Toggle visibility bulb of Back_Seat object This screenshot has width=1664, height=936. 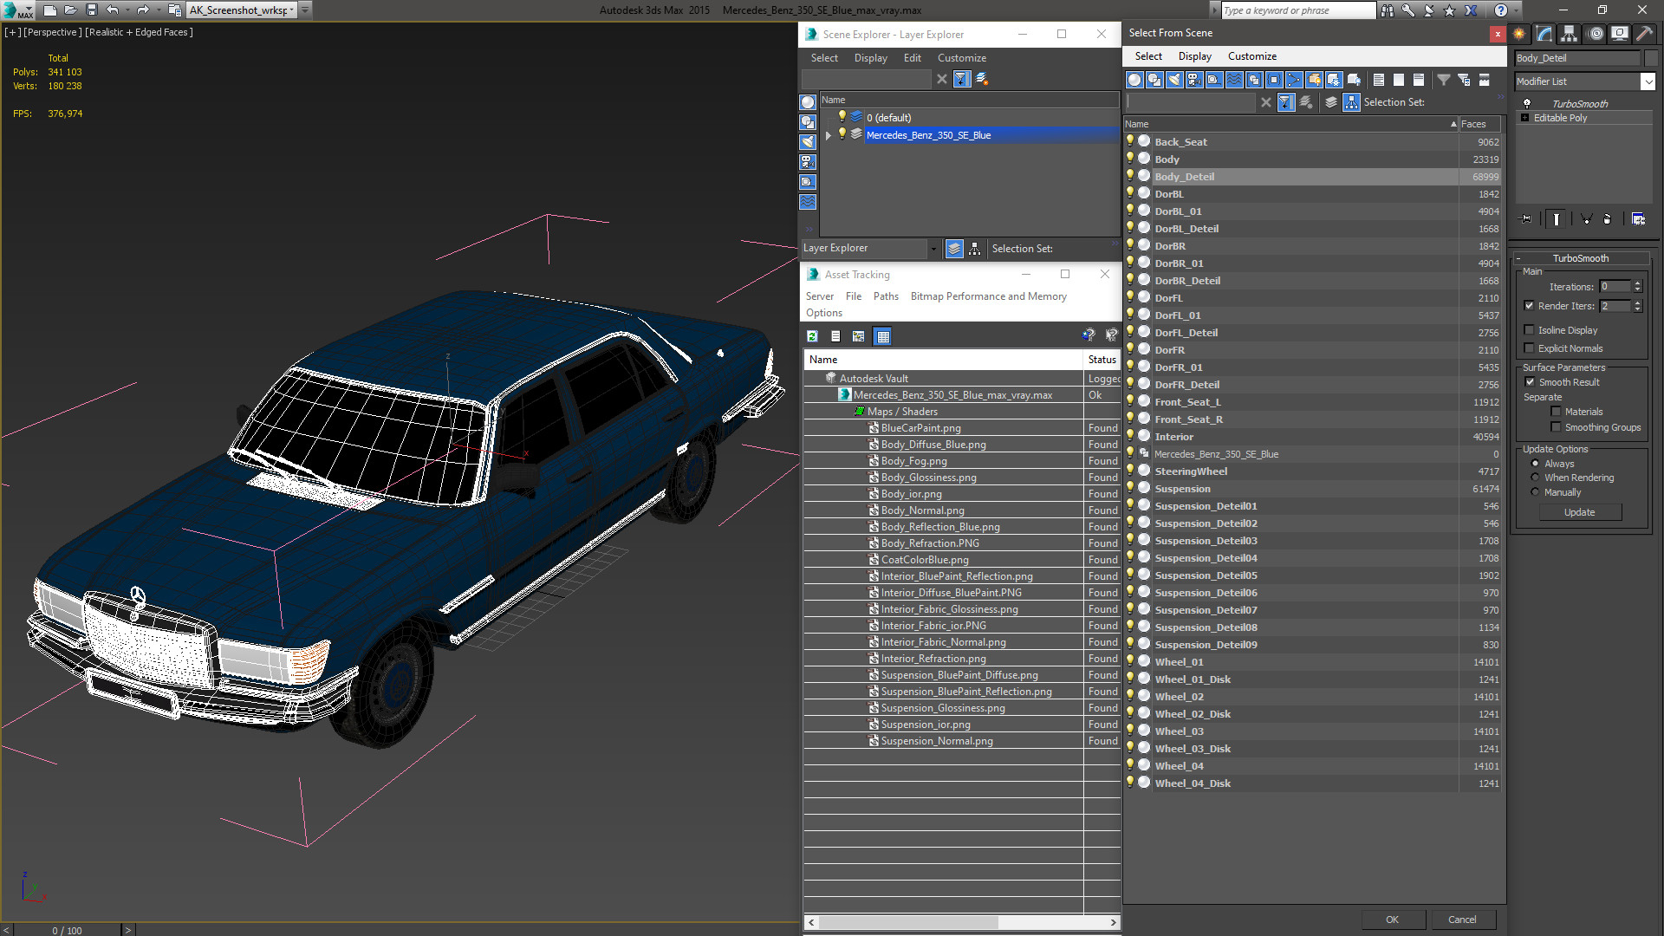coord(1130,141)
